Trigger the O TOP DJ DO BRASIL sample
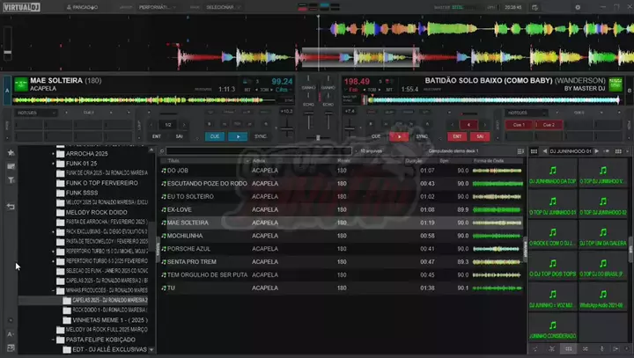The width and height of the screenshot is (634, 358). click(x=603, y=267)
